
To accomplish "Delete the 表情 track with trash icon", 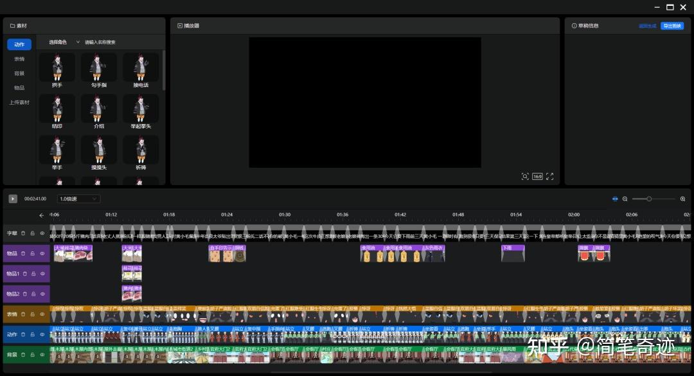I will click(x=23, y=314).
